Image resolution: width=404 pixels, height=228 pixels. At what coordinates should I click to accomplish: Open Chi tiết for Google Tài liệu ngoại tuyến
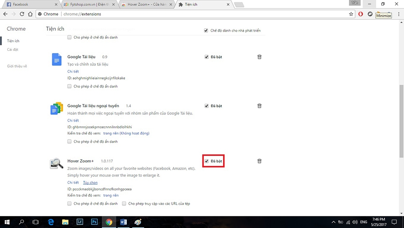click(x=73, y=120)
